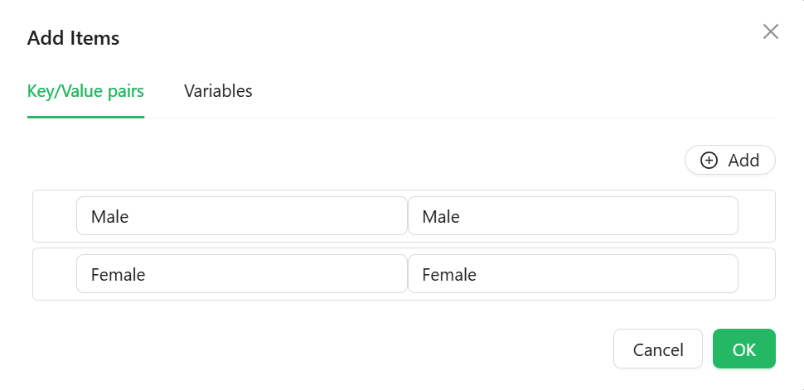Select the second key/value row for Female

(54, 274)
